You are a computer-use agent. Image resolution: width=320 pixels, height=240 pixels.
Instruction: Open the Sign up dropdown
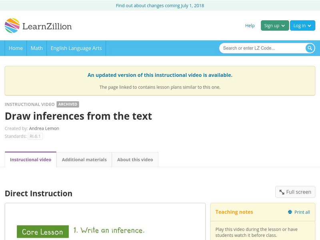coord(274,26)
